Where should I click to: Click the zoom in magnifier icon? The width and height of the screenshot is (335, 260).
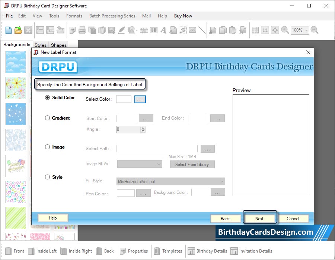click(x=285, y=30)
